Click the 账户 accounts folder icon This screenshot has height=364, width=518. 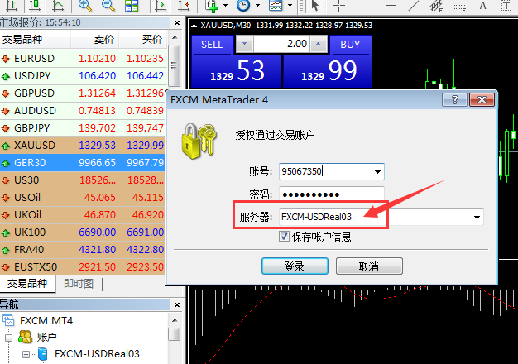tap(25, 337)
